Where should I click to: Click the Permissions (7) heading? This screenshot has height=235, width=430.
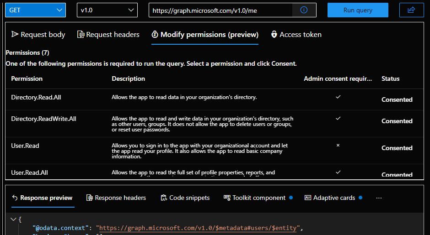click(x=27, y=52)
